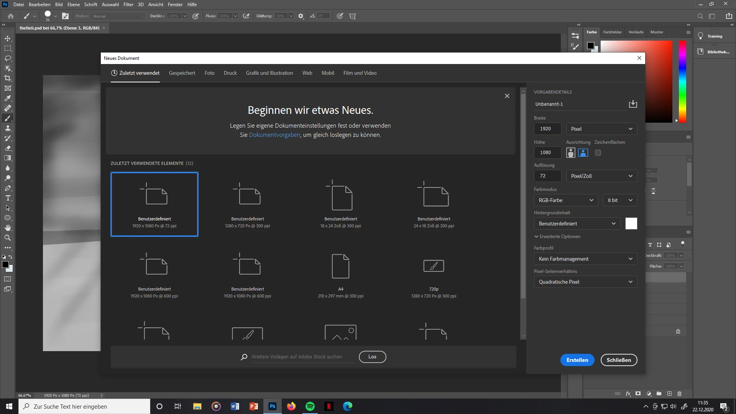Open the Farbmodus RGB-Farbe dropdown
Image resolution: width=736 pixels, height=414 pixels.
pos(566,200)
